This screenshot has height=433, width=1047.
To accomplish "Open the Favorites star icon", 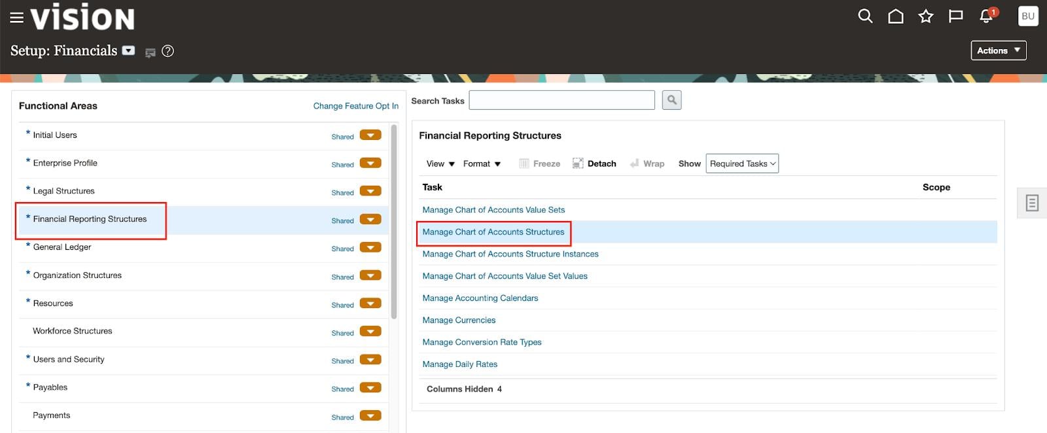I will [x=925, y=16].
